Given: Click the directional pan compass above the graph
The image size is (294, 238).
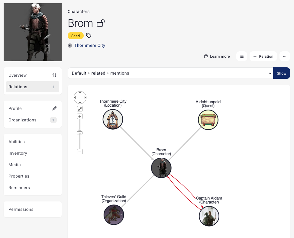Looking at the screenshot, I should pos(80,97).
